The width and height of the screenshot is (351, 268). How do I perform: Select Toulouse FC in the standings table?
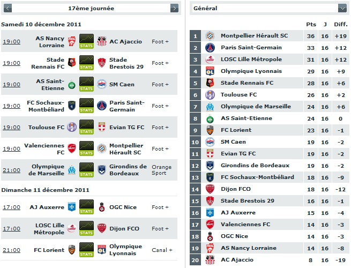[238, 95]
